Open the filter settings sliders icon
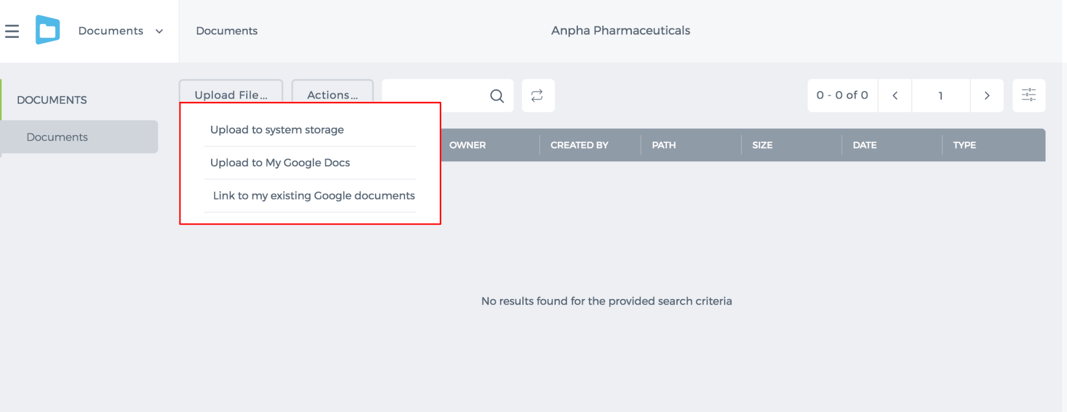This screenshot has width=1067, height=412. point(1029,95)
